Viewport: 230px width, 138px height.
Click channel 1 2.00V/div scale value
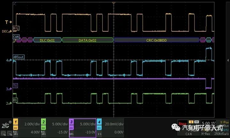point(32,124)
